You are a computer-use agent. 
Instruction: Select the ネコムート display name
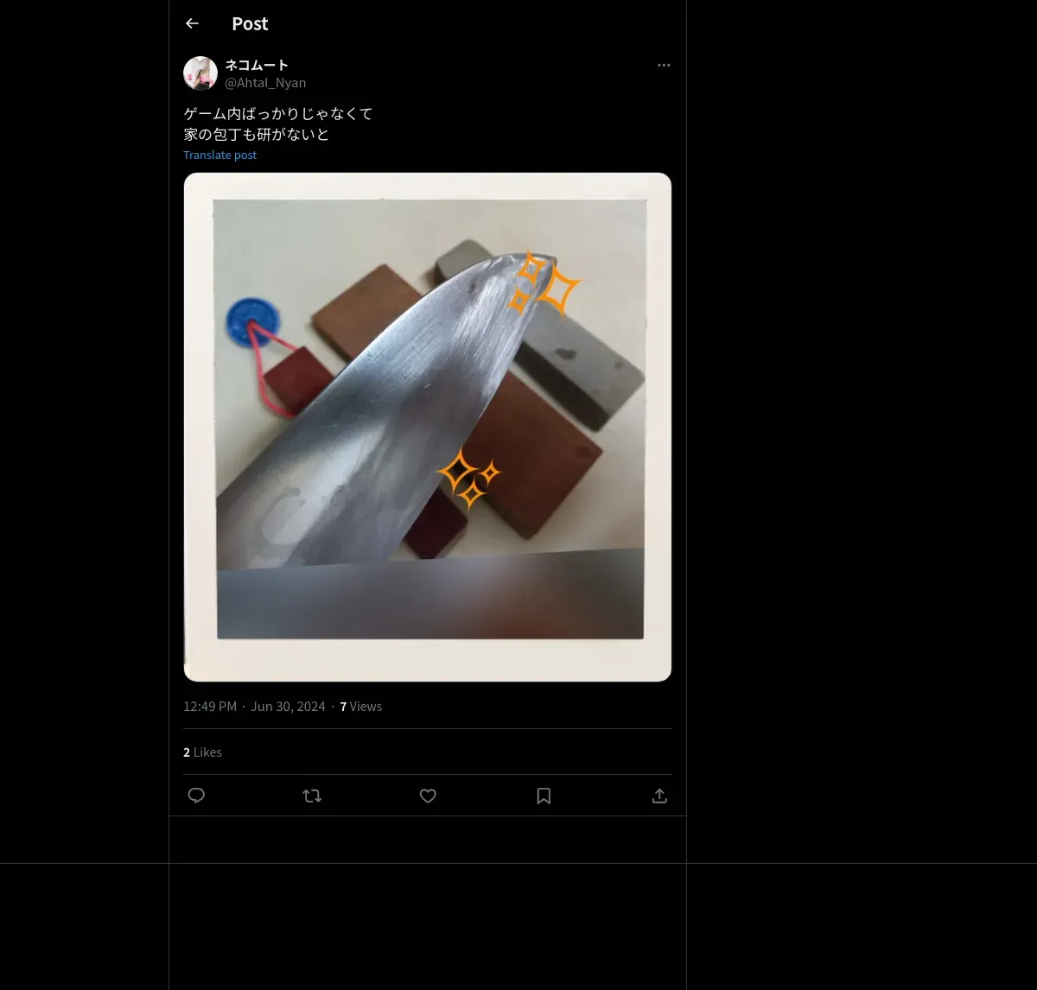click(257, 65)
